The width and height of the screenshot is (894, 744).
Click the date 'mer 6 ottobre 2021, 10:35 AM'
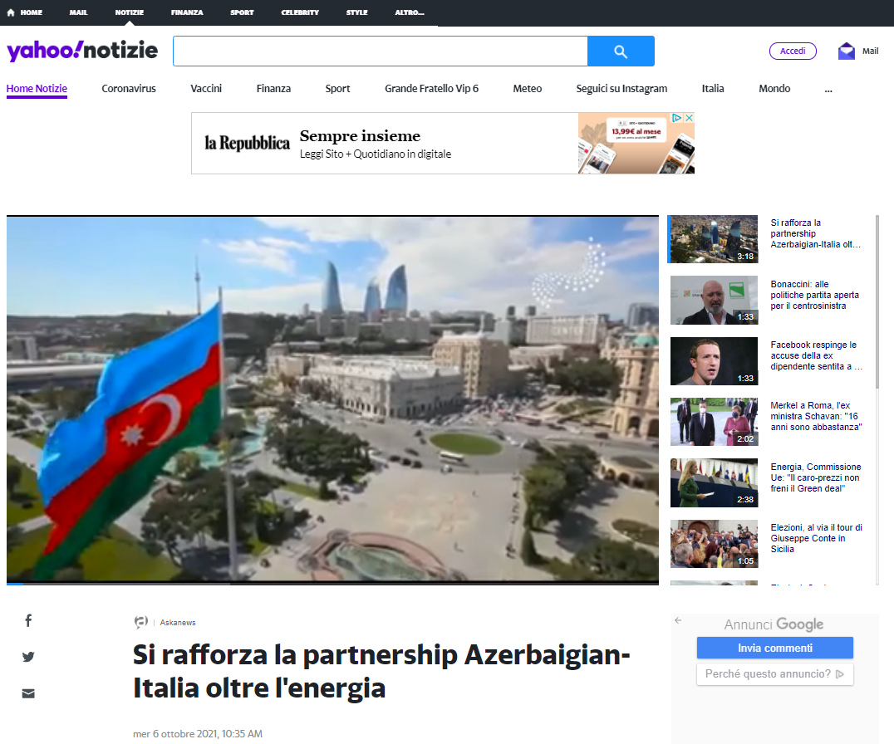tap(198, 734)
